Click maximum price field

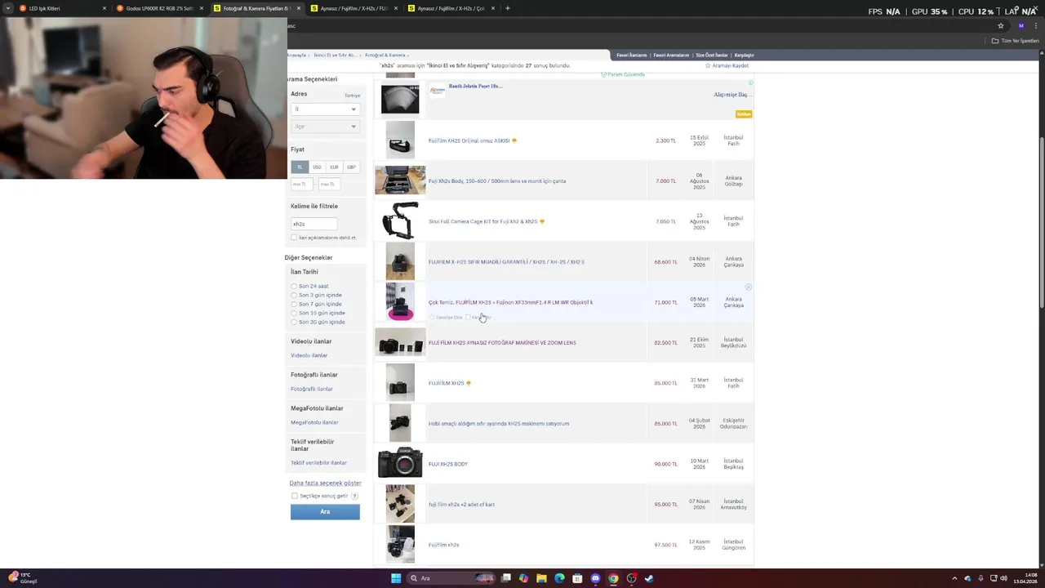click(329, 184)
